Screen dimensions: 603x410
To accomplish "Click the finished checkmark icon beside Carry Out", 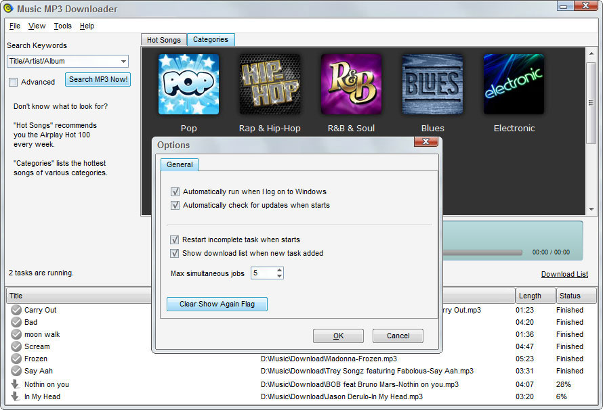I will [x=16, y=310].
